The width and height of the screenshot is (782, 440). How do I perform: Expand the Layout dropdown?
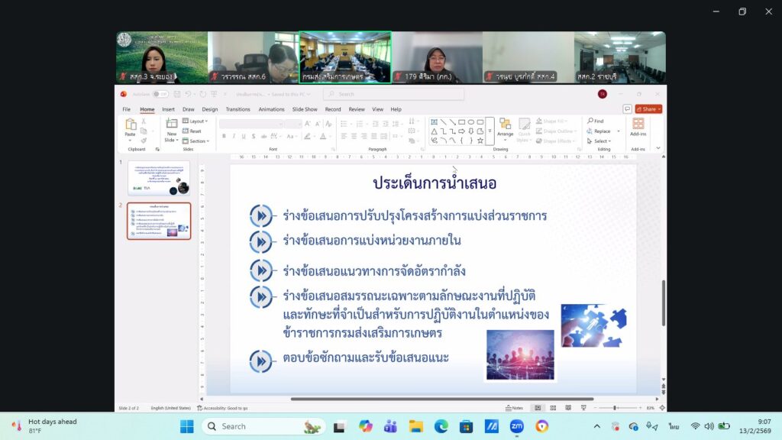196,121
